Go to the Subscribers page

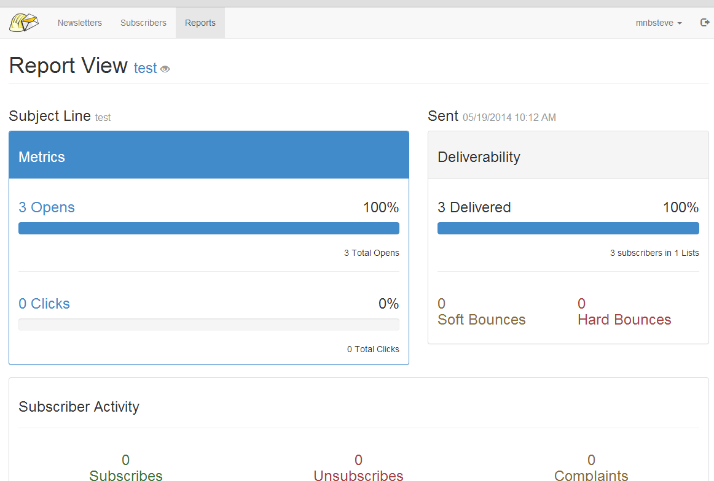[x=143, y=23]
